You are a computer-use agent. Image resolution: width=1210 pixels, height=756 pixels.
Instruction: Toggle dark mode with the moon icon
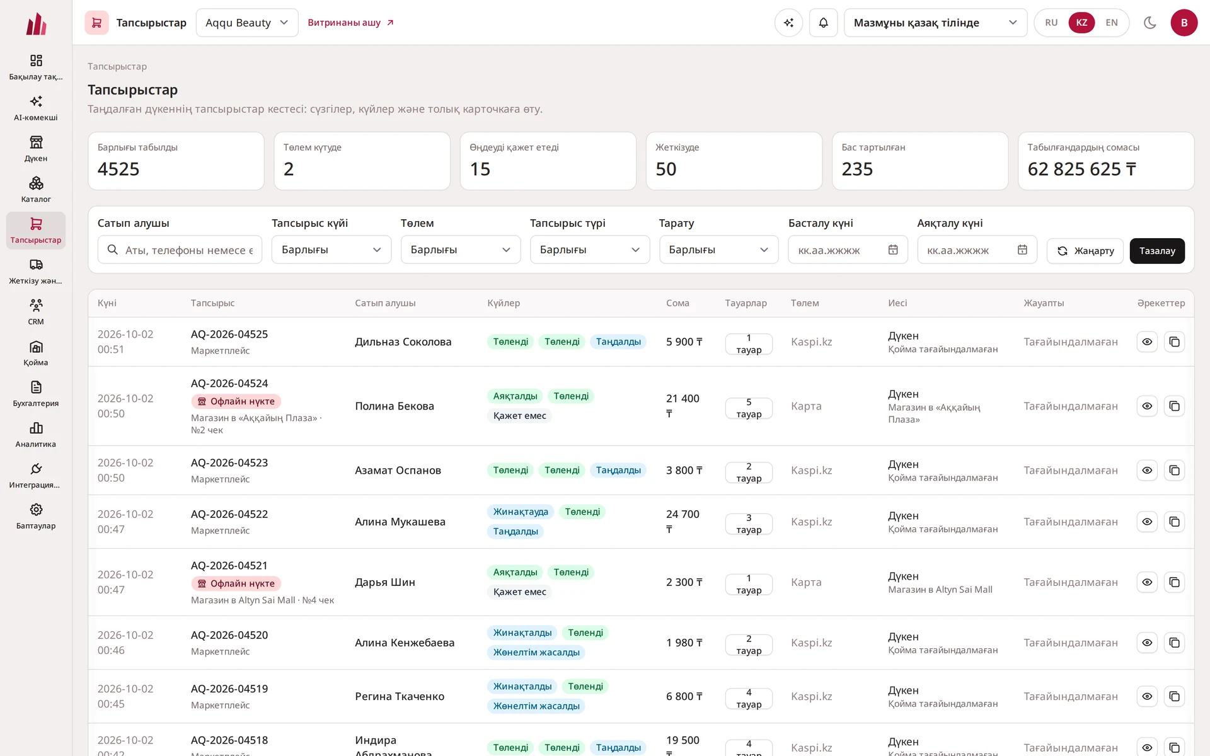click(1149, 23)
